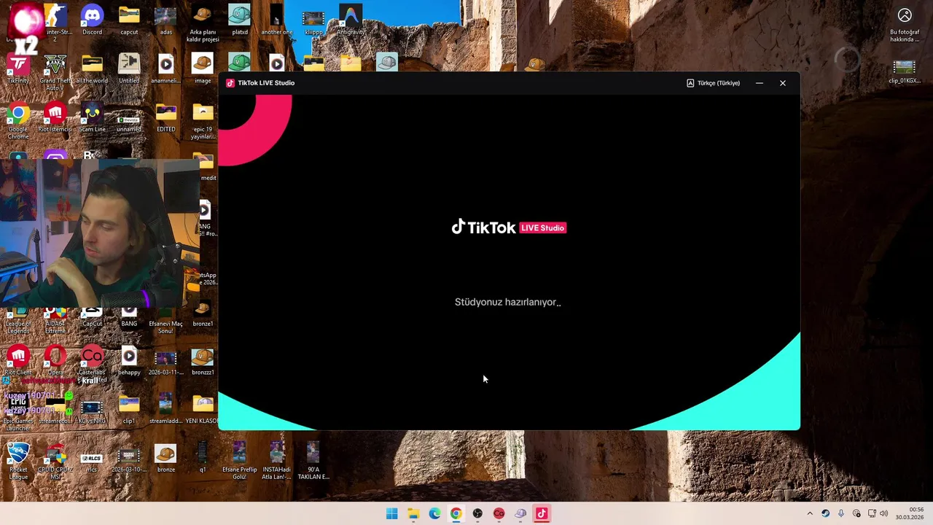Open File Explorer from the taskbar
Screen dimensions: 933x525
click(413, 514)
